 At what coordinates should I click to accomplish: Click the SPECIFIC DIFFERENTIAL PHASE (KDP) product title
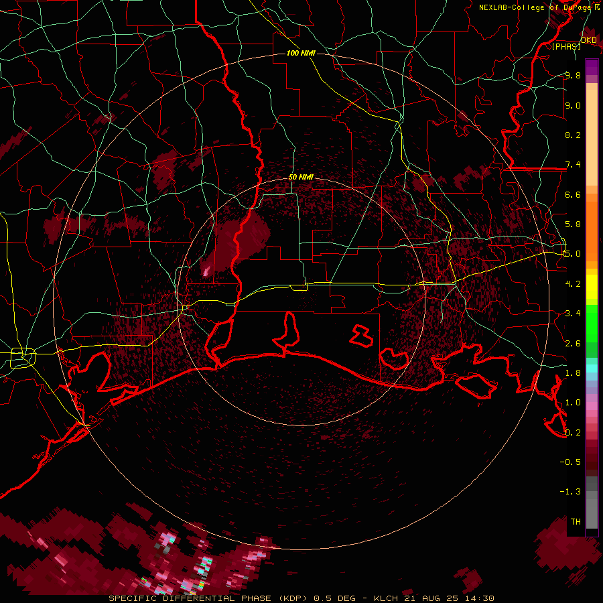click(x=209, y=598)
